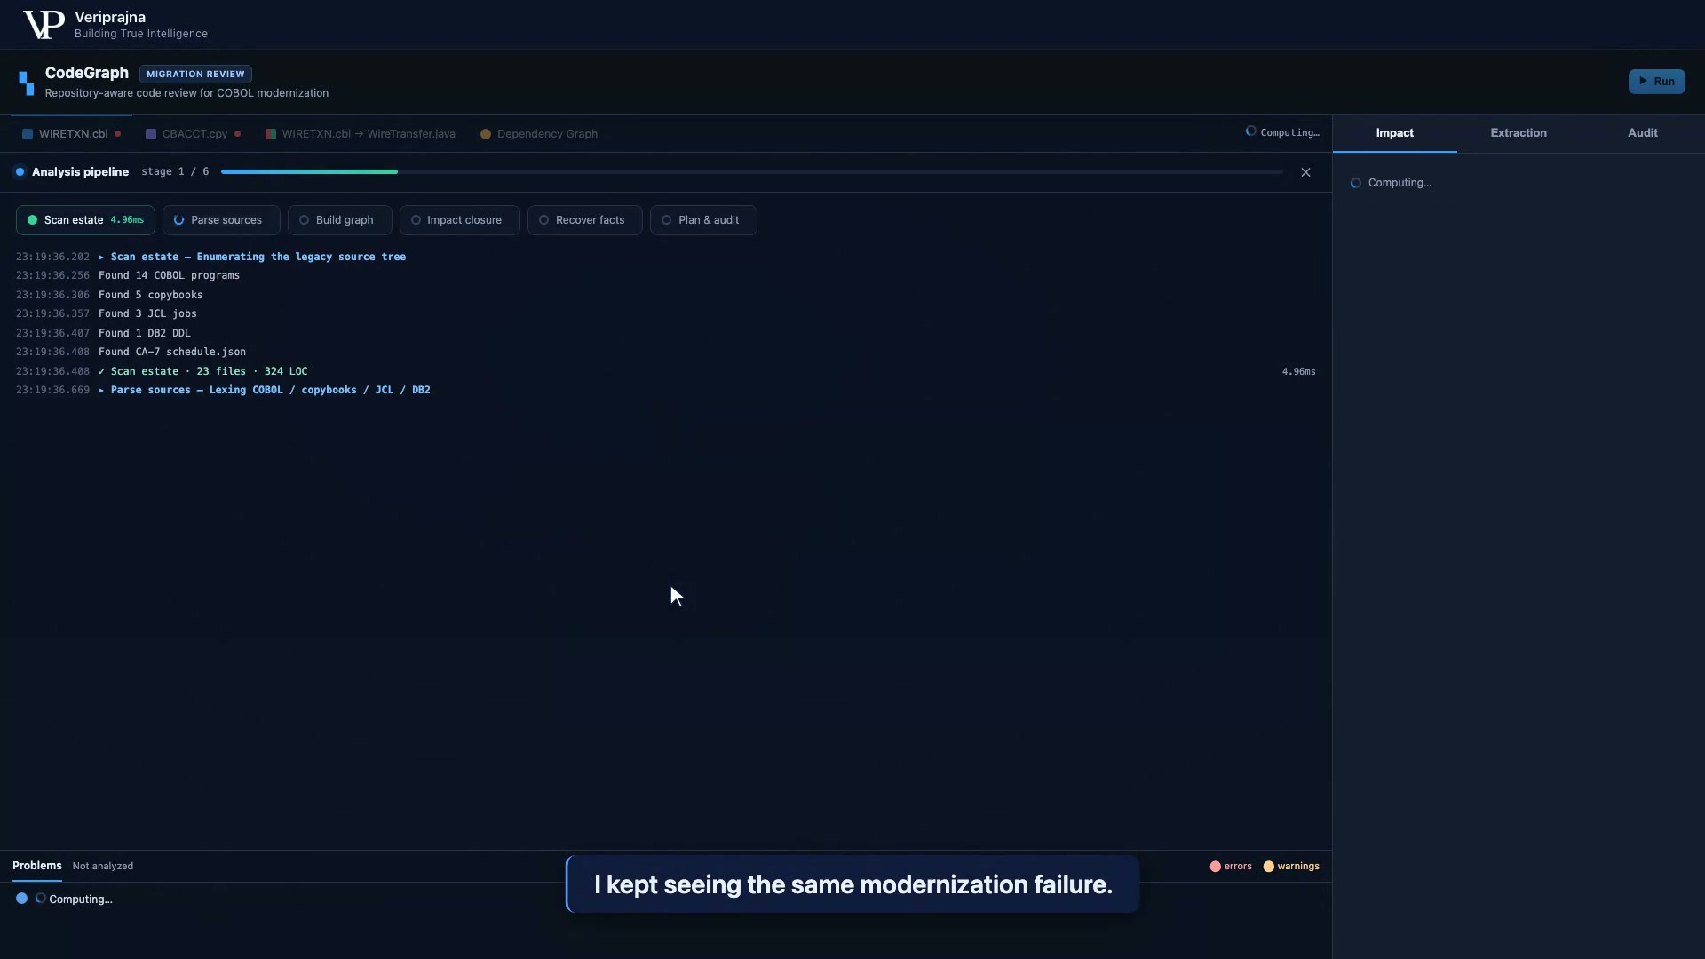Click the WIRETXN.cbl tab file icon
Image resolution: width=1705 pixels, height=959 pixels.
coord(28,134)
